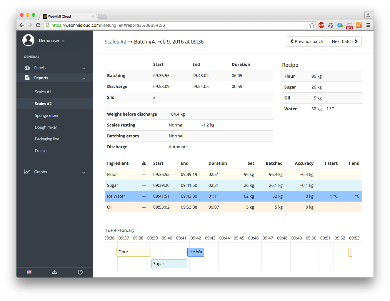Expand the Graphs menu chevron
The width and height of the screenshot is (390, 301).
coord(84,172)
